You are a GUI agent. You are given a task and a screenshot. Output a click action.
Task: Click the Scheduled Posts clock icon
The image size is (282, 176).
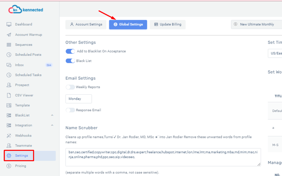tap(9, 55)
